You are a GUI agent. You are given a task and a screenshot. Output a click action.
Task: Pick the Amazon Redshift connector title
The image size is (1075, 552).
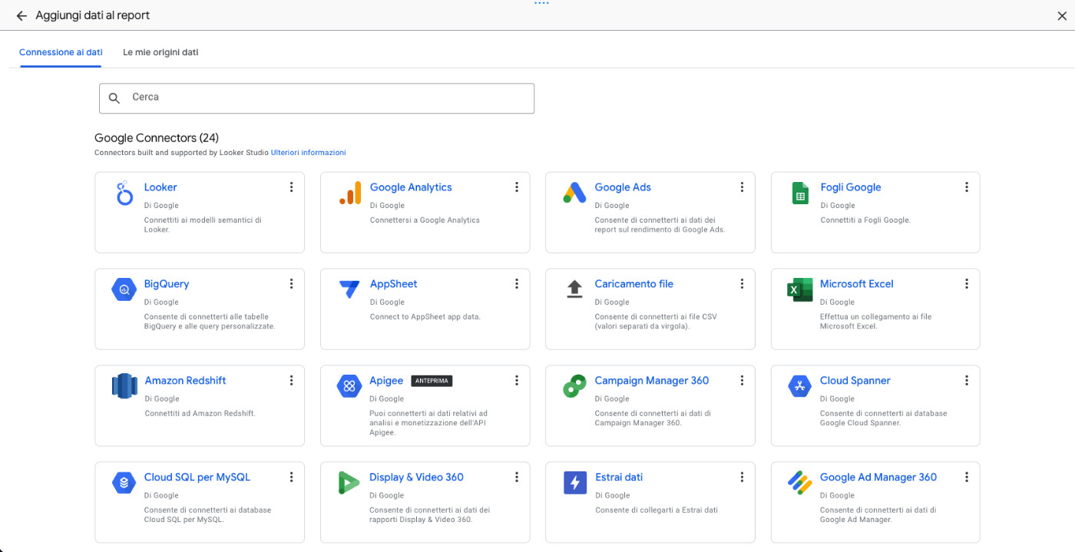[185, 381]
